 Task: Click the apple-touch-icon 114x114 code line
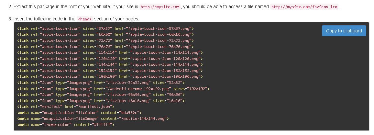[110, 52]
